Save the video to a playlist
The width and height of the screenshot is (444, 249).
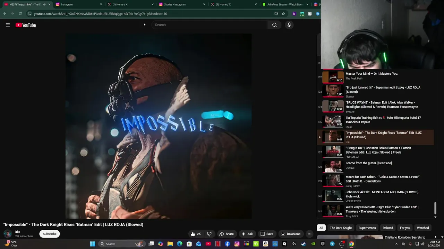(267, 234)
